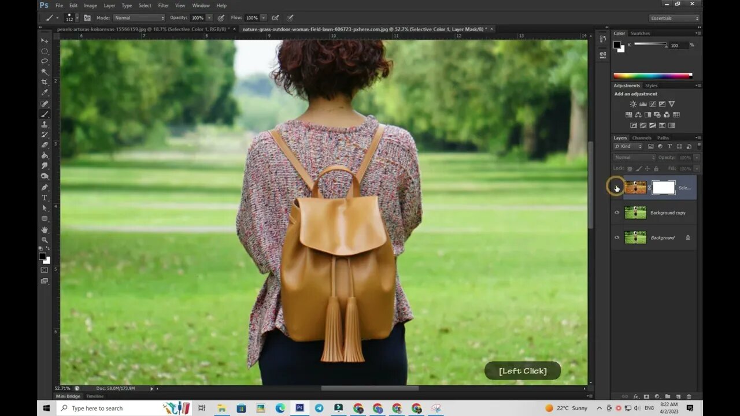Image resolution: width=740 pixels, height=416 pixels.
Task: Select the Hand tool
Action: (45, 229)
